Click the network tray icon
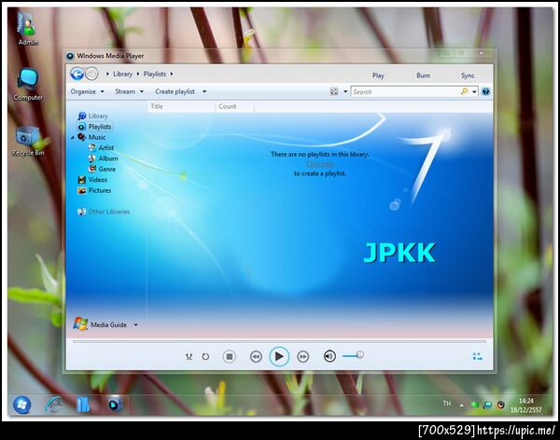 pos(487,405)
